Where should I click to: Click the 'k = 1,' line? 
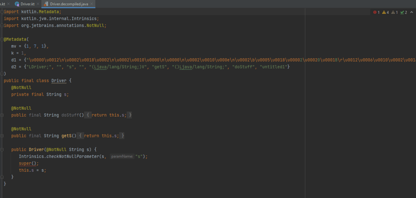19,53
